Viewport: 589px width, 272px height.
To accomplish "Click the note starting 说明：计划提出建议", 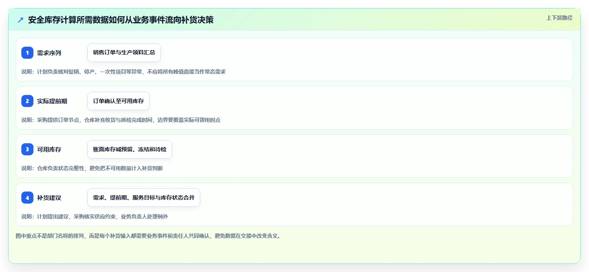I will [x=95, y=216].
